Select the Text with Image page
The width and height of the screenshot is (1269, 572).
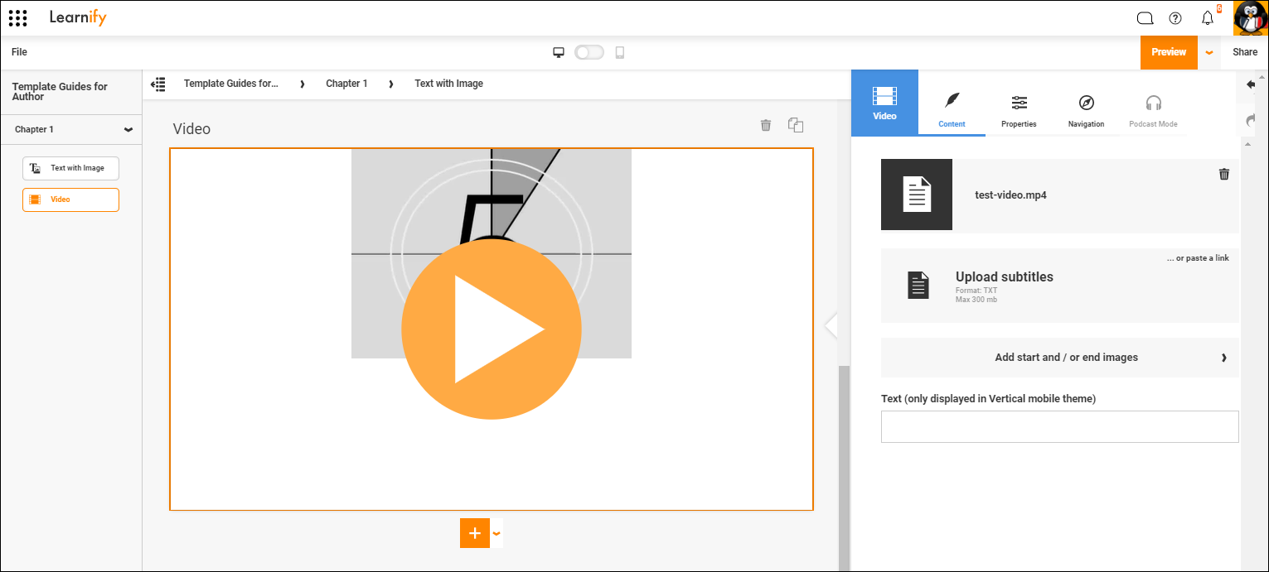(x=70, y=168)
